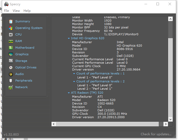Minimize the Speccy window

coord(146,4)
